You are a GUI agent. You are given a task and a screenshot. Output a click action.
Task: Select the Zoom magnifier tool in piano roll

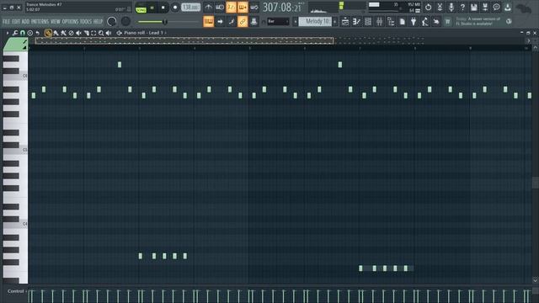click(101, 33)
